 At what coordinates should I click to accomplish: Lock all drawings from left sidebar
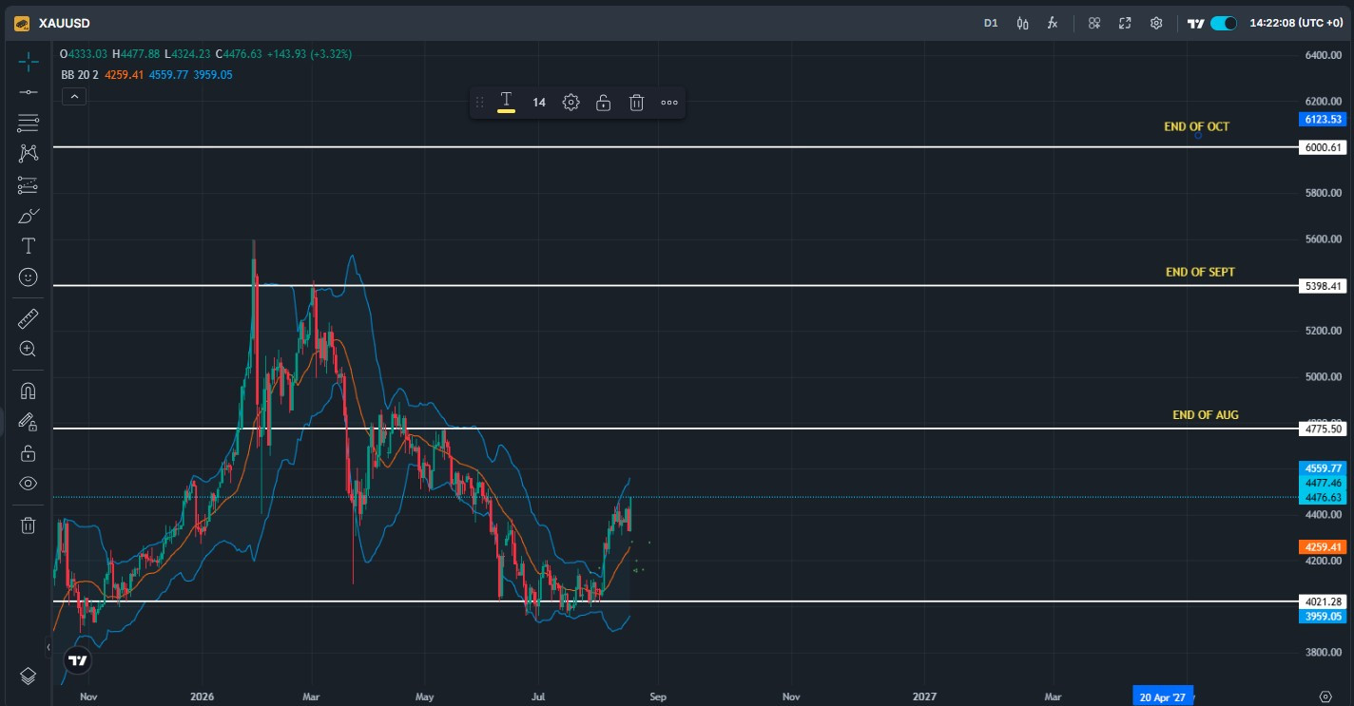(29, 452)
